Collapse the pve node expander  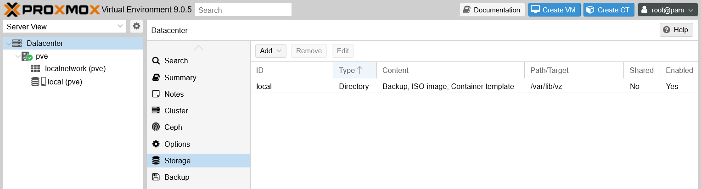click(x=18, y=56)
